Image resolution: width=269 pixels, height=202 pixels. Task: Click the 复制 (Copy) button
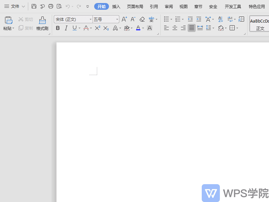pyautogui.click(x=26, y=28)
